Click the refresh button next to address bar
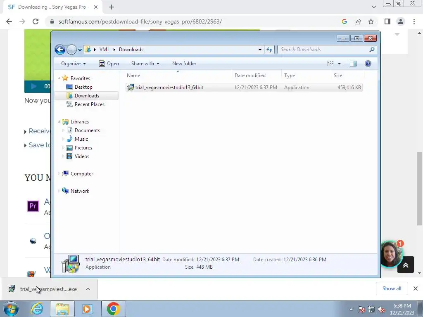The height and width of the screenshot is (317, 423). click(269, 50)
